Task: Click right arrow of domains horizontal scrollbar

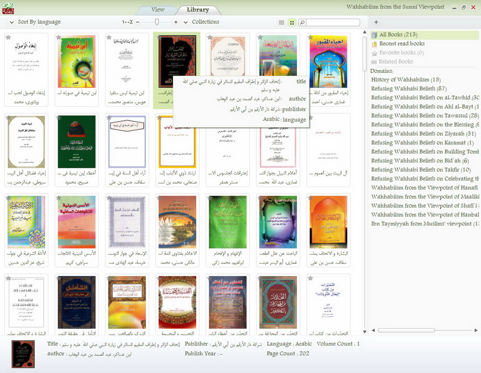Action: tap(476, 330)
